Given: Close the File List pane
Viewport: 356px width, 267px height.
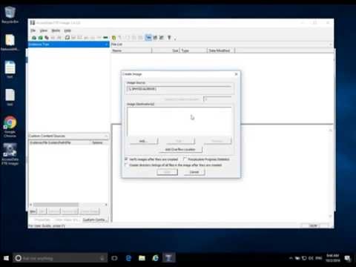Looking at the screenshot, I should (331, 44).
